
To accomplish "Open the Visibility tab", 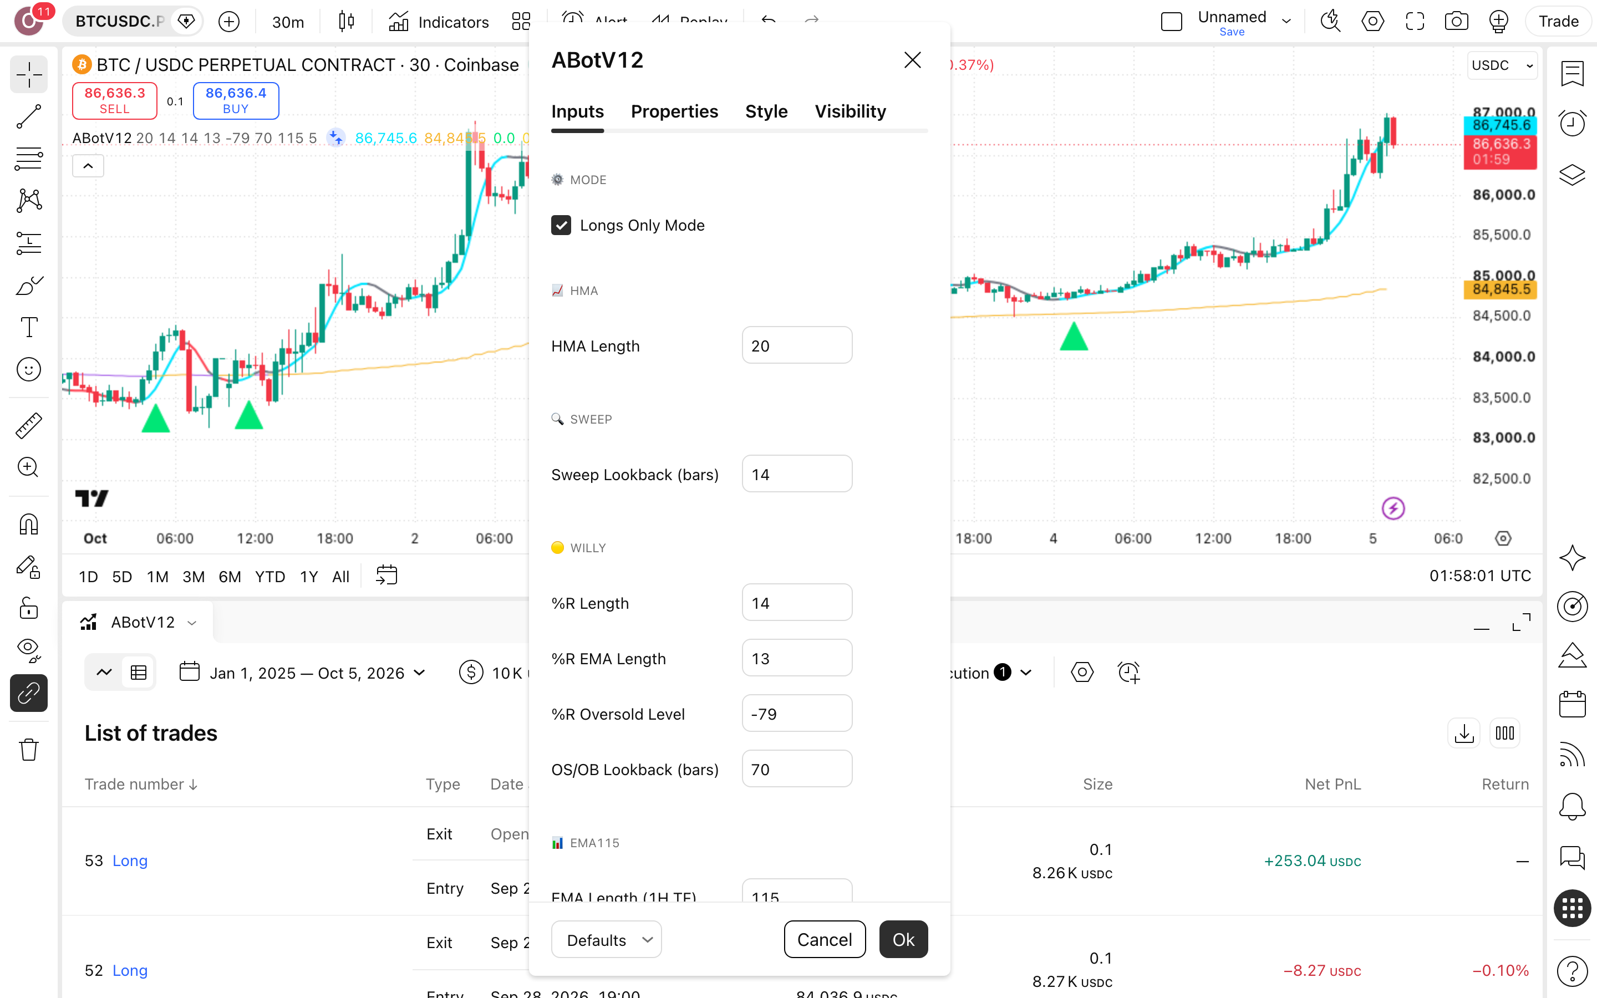I will click(850, 111).
